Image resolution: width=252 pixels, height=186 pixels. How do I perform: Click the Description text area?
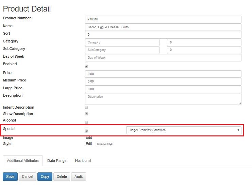(163, 99)
